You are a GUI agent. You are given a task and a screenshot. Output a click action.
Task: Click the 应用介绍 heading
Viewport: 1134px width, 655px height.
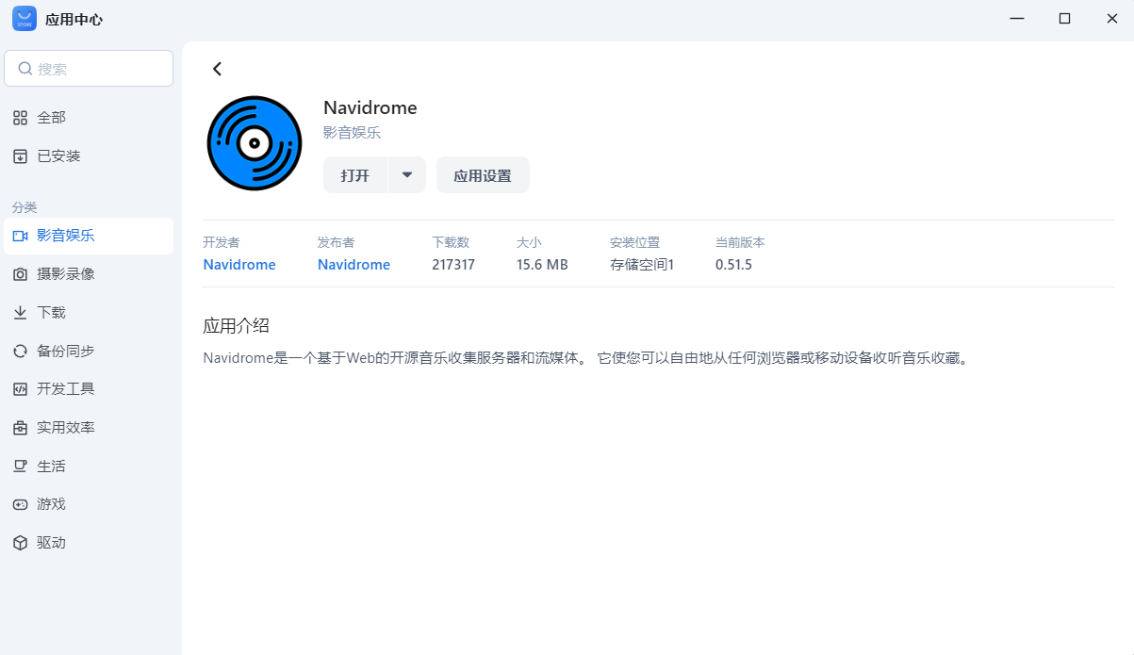coord(236,326)
